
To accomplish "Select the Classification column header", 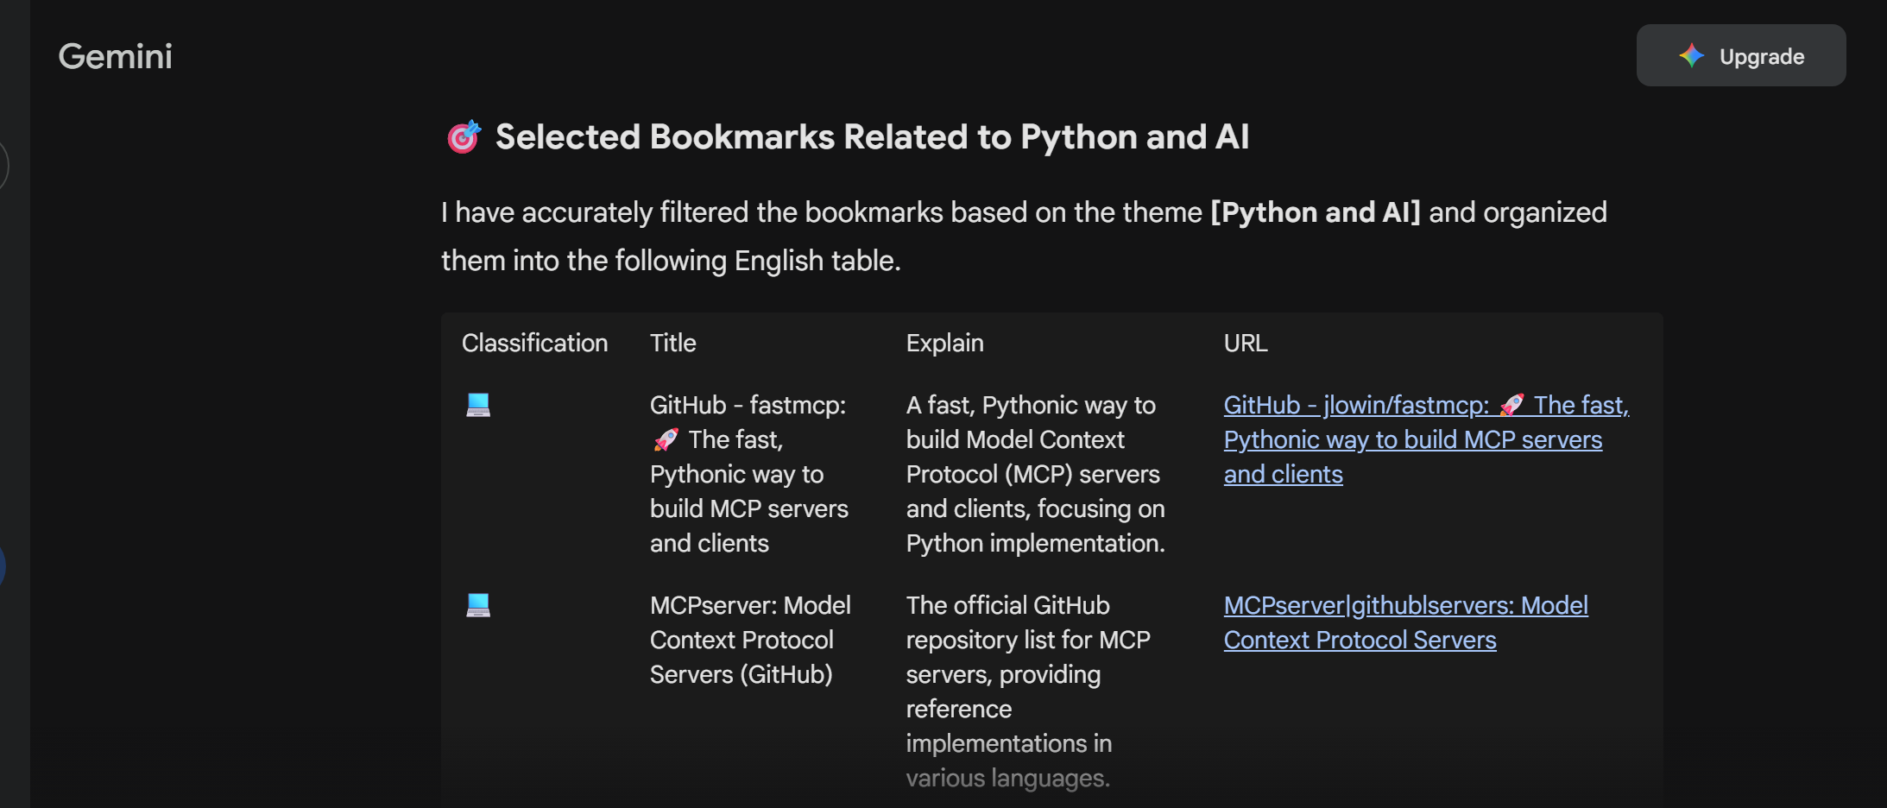I will click(534, 343).
